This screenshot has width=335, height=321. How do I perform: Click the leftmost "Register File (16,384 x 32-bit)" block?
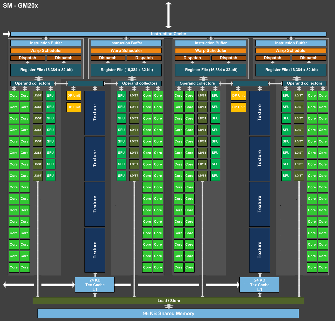[x=46, y=70]
